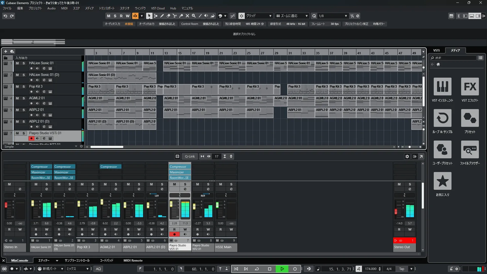487x274 pixels.
Task: Click the Q-Link button
Action: click(x=189, y=157)
